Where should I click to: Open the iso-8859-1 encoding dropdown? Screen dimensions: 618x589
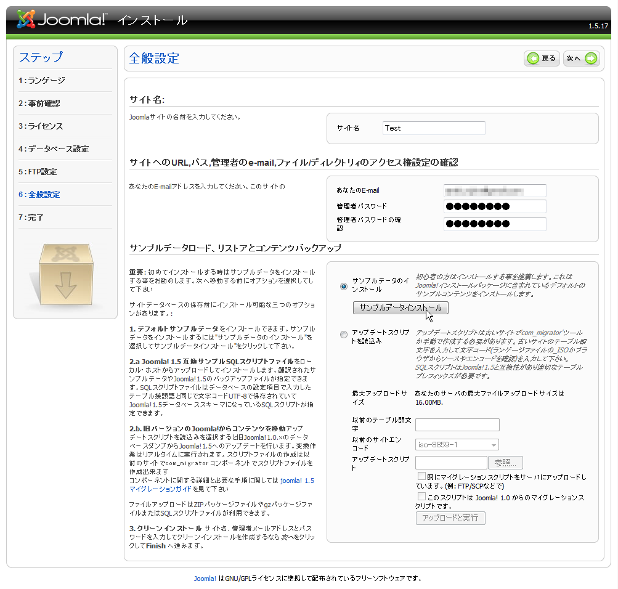tap(457, 445)
